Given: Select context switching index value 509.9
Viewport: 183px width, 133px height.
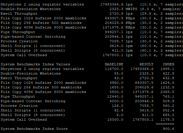Looking at the screenshot, I should pos(169,101).
